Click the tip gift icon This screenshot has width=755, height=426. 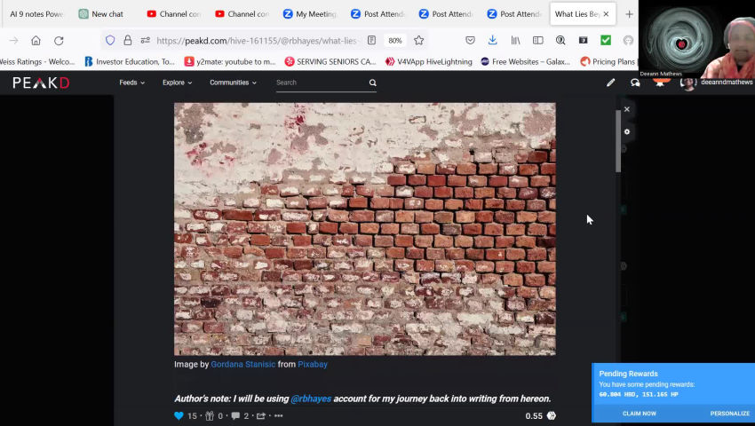click(210, 416)
